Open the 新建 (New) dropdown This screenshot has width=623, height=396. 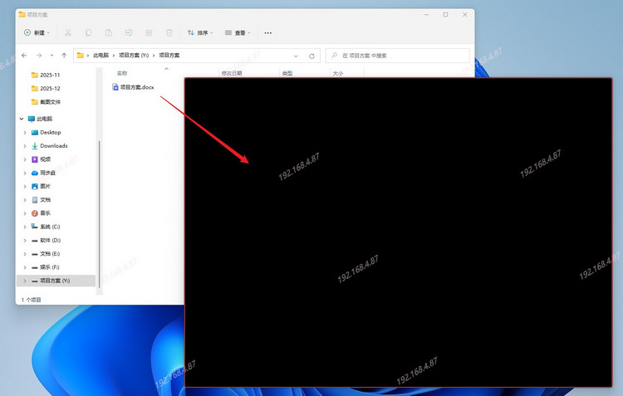tap(37, 32)
